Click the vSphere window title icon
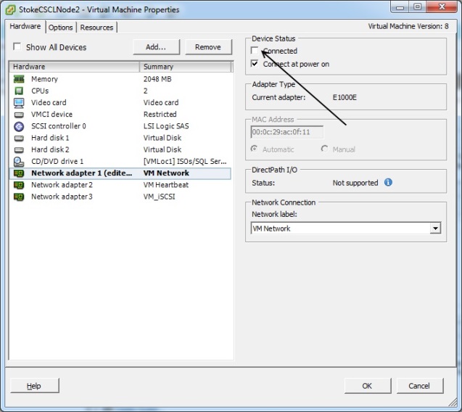The height and width of the screenshot is (412, 462). coord(11,9)
